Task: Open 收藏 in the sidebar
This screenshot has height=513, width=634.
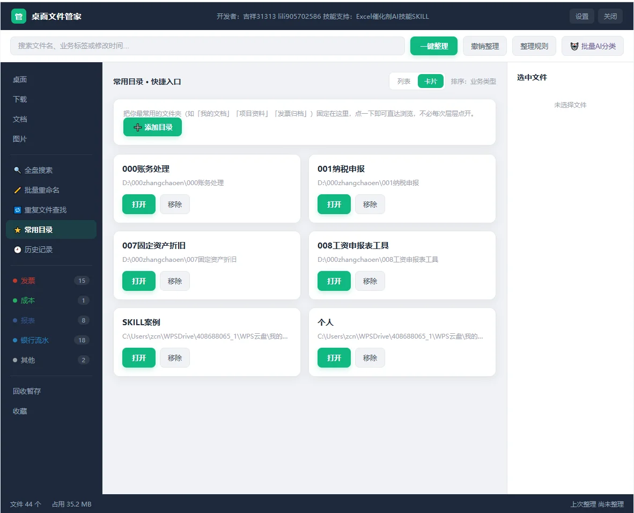Action: tap(51, 411)
